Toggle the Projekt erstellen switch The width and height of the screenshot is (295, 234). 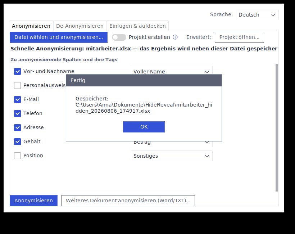119,37
